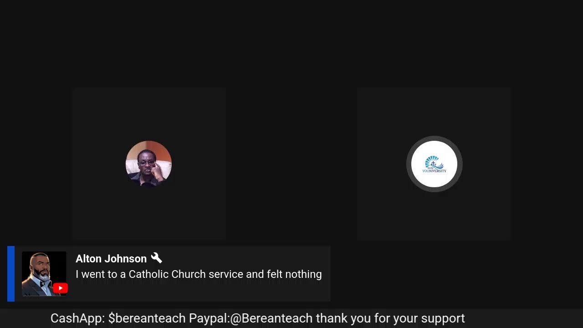Click the crosses emblem in the logo
This screenshot has width=583, height=328.
433,164
